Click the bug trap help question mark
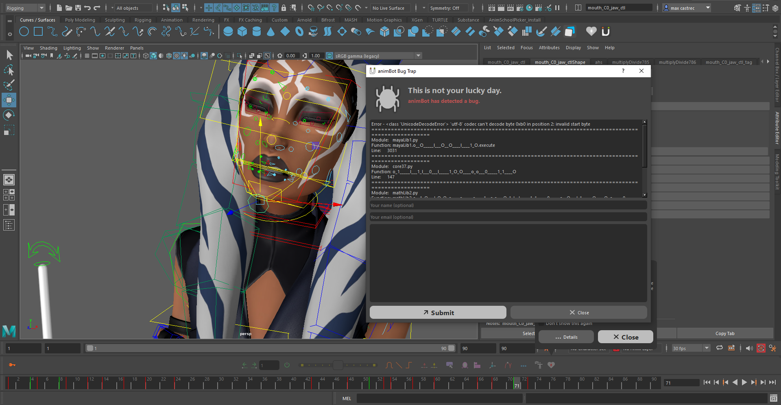Screen dimensions: 781x405 click(623, 71)
